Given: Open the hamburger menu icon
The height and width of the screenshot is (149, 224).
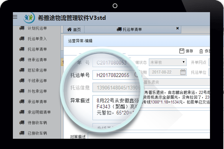Looking at the screenshot, I should point(15,17).
